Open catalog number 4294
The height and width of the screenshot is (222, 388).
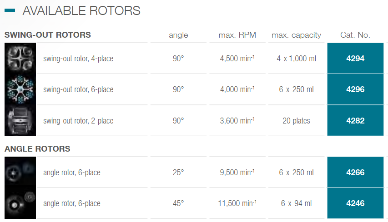tap(355, 58)
